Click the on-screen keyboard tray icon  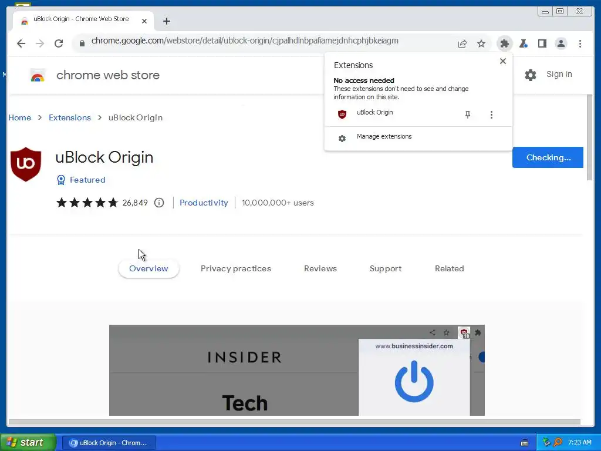(x=525, y=443)
